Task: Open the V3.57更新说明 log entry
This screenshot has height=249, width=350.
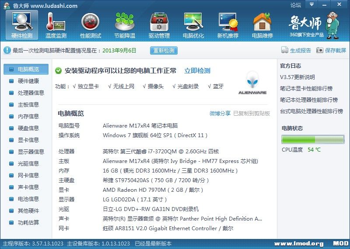Action: pyautogui.click(x=297, y=77)
